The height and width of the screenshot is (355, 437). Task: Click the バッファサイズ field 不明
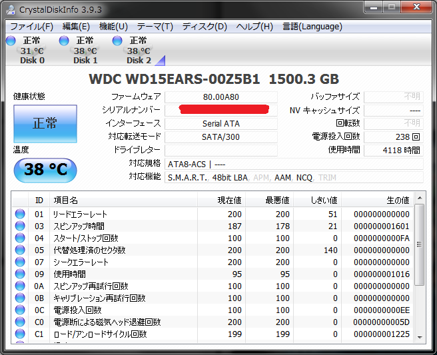coord(394,97)
